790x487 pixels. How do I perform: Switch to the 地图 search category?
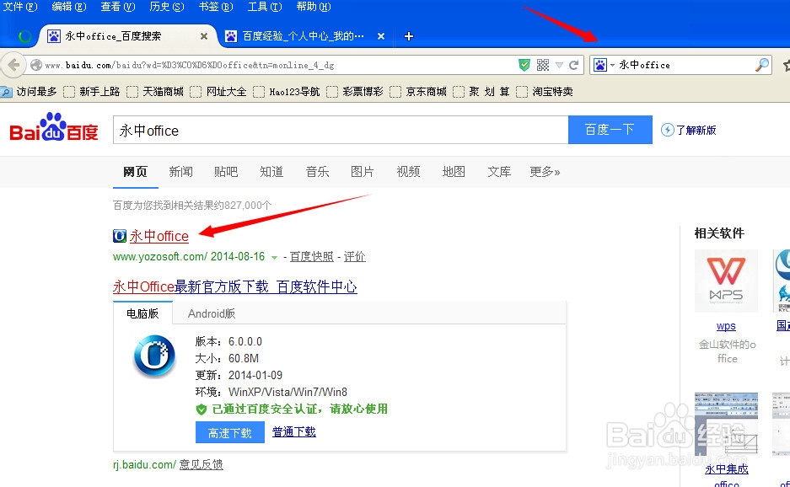click(454, 172)
